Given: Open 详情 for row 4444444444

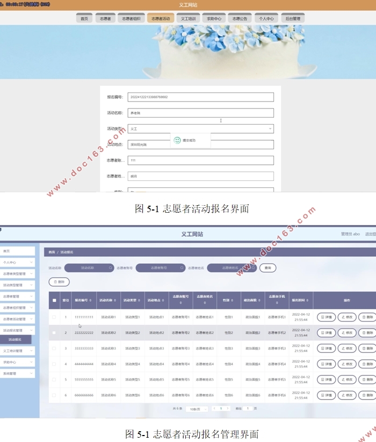Looking at the screenshot, I should tap(326, 364).
